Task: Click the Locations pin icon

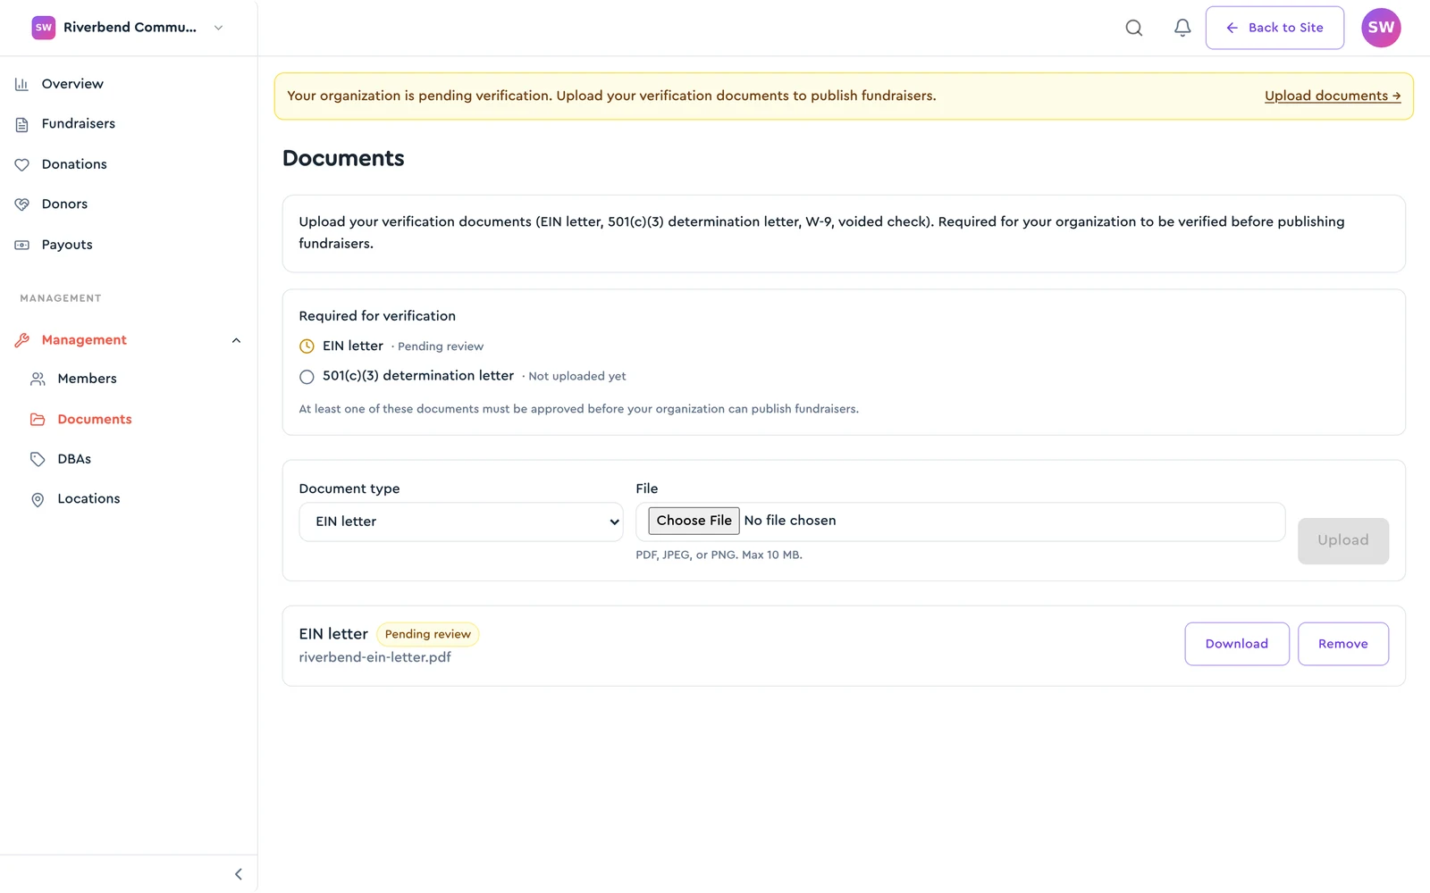Action: (x=38, y=499)
